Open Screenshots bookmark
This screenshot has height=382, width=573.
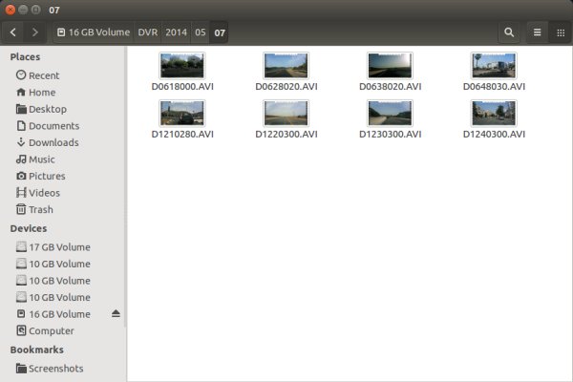point(56,369)
